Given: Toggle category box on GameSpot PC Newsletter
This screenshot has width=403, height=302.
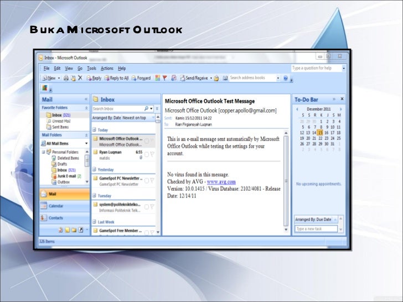Looking at the screenshot, I should [x=147, y=181].
